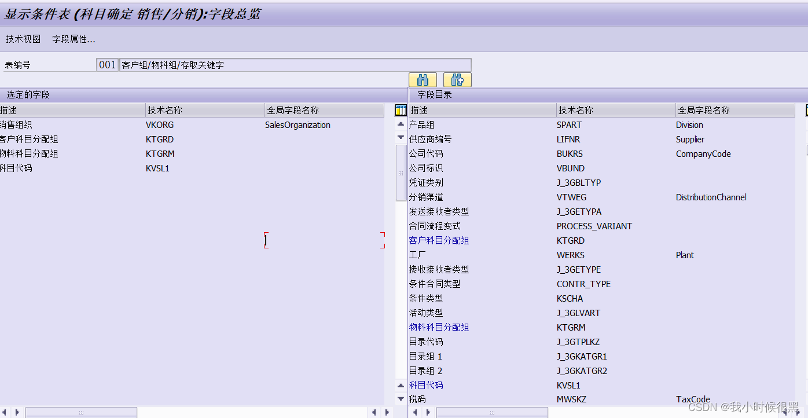This screenshot has width=808, height=418.
Task: Select 销售组织 row in selected fields
Action: click(16, 125)
